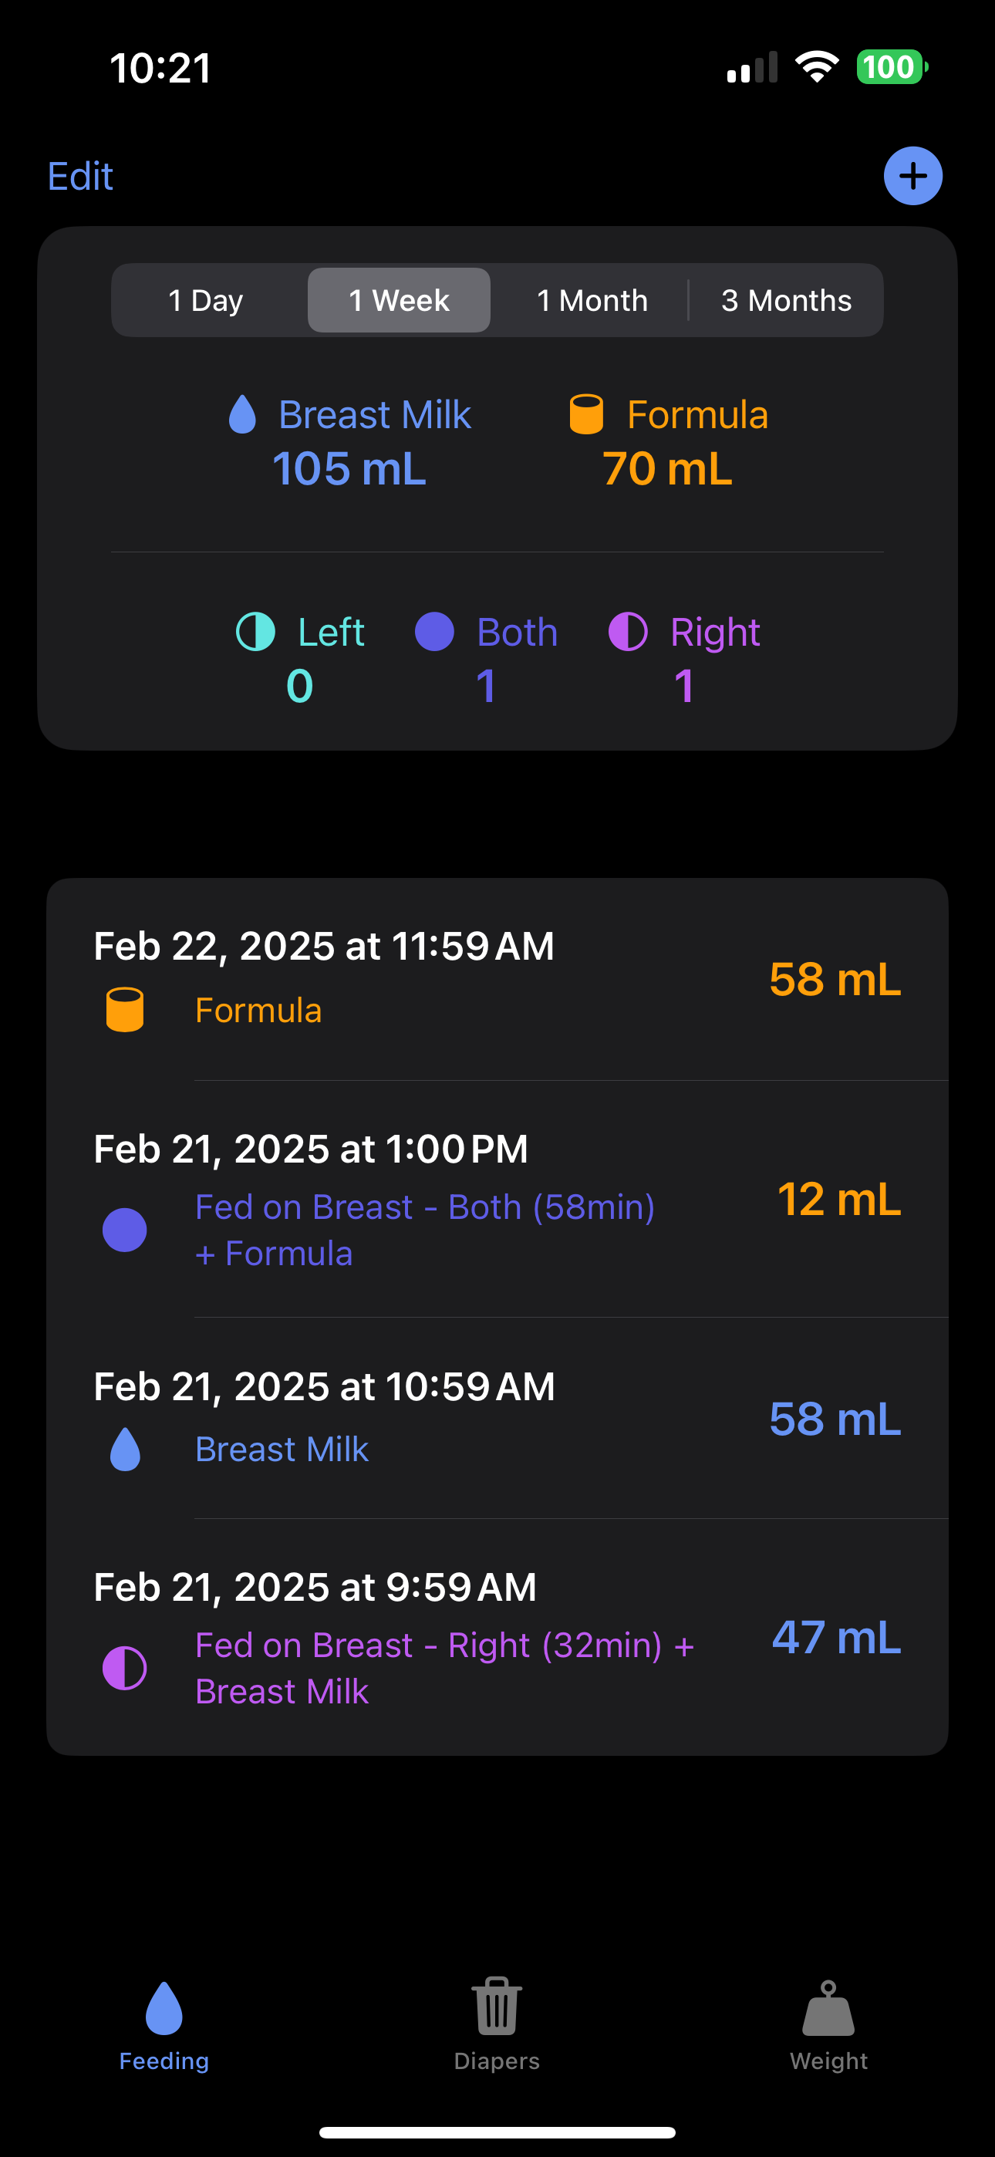Open the Diapers trash can tab
This screenshot has height=2157, width=995.
tap(497, 2020)
